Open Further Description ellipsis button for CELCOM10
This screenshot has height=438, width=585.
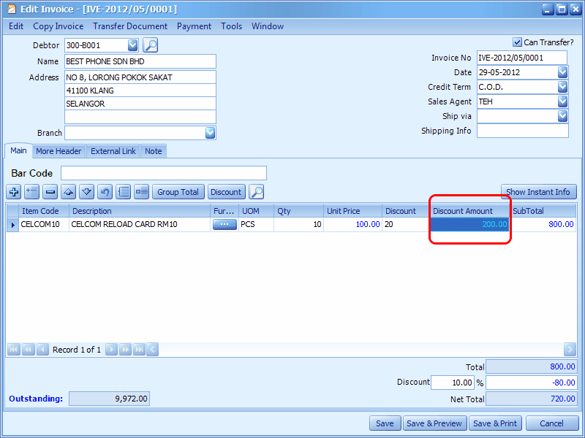(224, 224)
